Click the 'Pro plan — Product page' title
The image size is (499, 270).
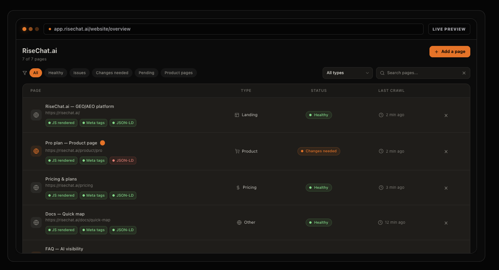pyautogui.click(x=72, y=143)
